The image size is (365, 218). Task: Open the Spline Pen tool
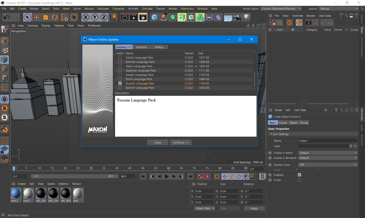point(163,17)
